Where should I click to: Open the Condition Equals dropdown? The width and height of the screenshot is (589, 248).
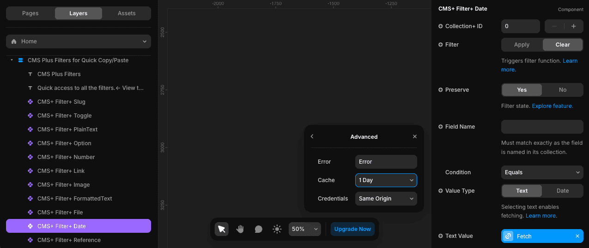coord(542,172)
